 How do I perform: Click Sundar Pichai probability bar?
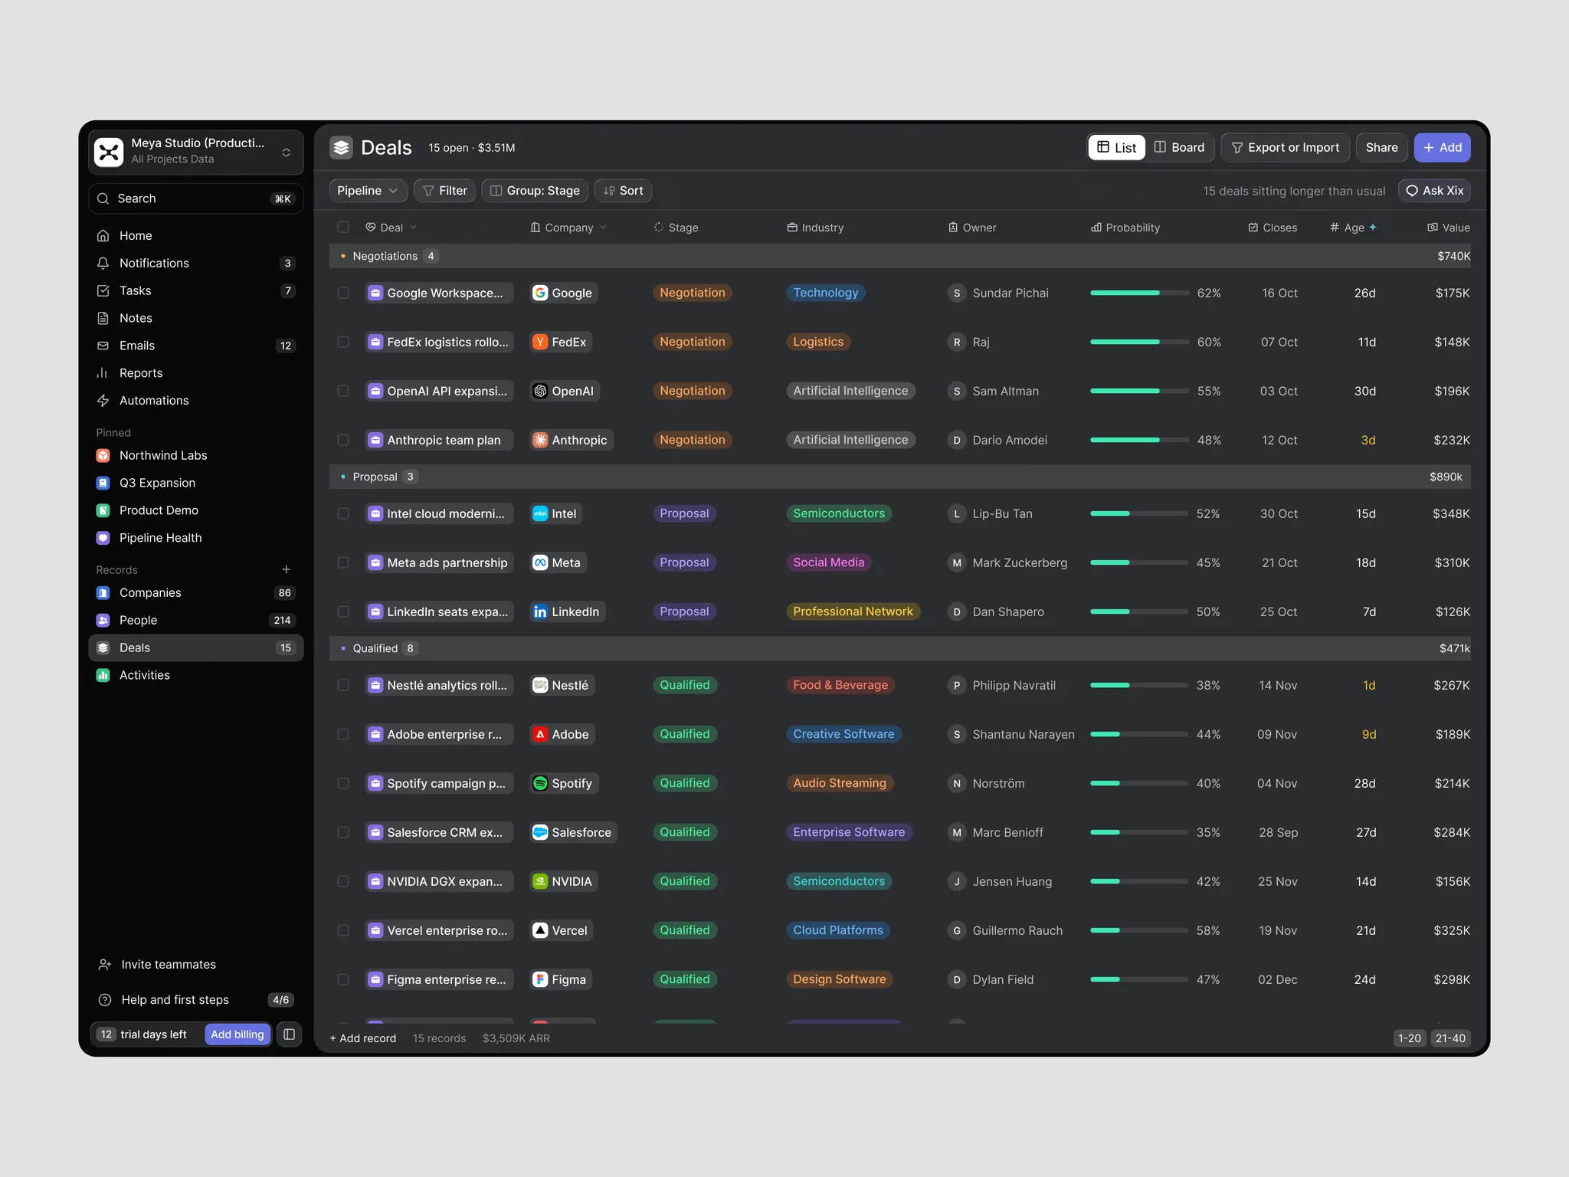1139,293
